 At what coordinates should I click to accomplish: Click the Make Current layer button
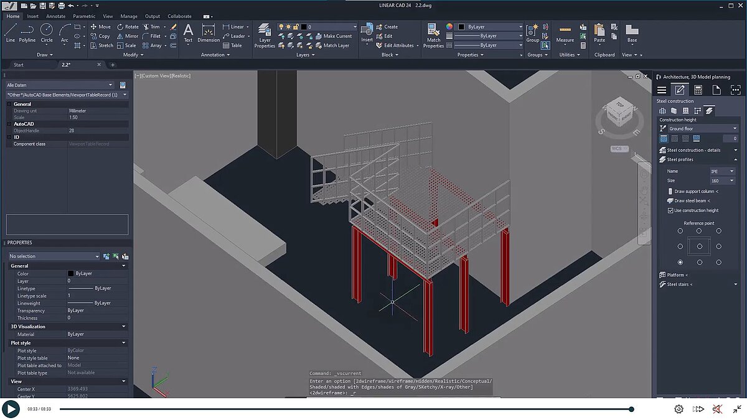click(336, 35)
